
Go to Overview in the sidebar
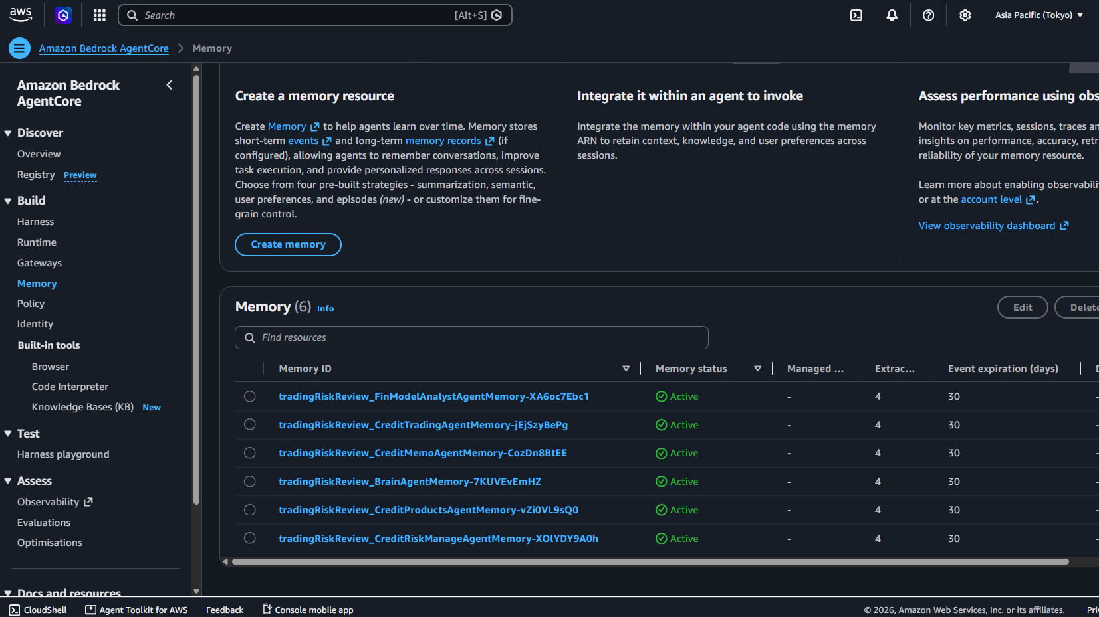coord(39,154)
